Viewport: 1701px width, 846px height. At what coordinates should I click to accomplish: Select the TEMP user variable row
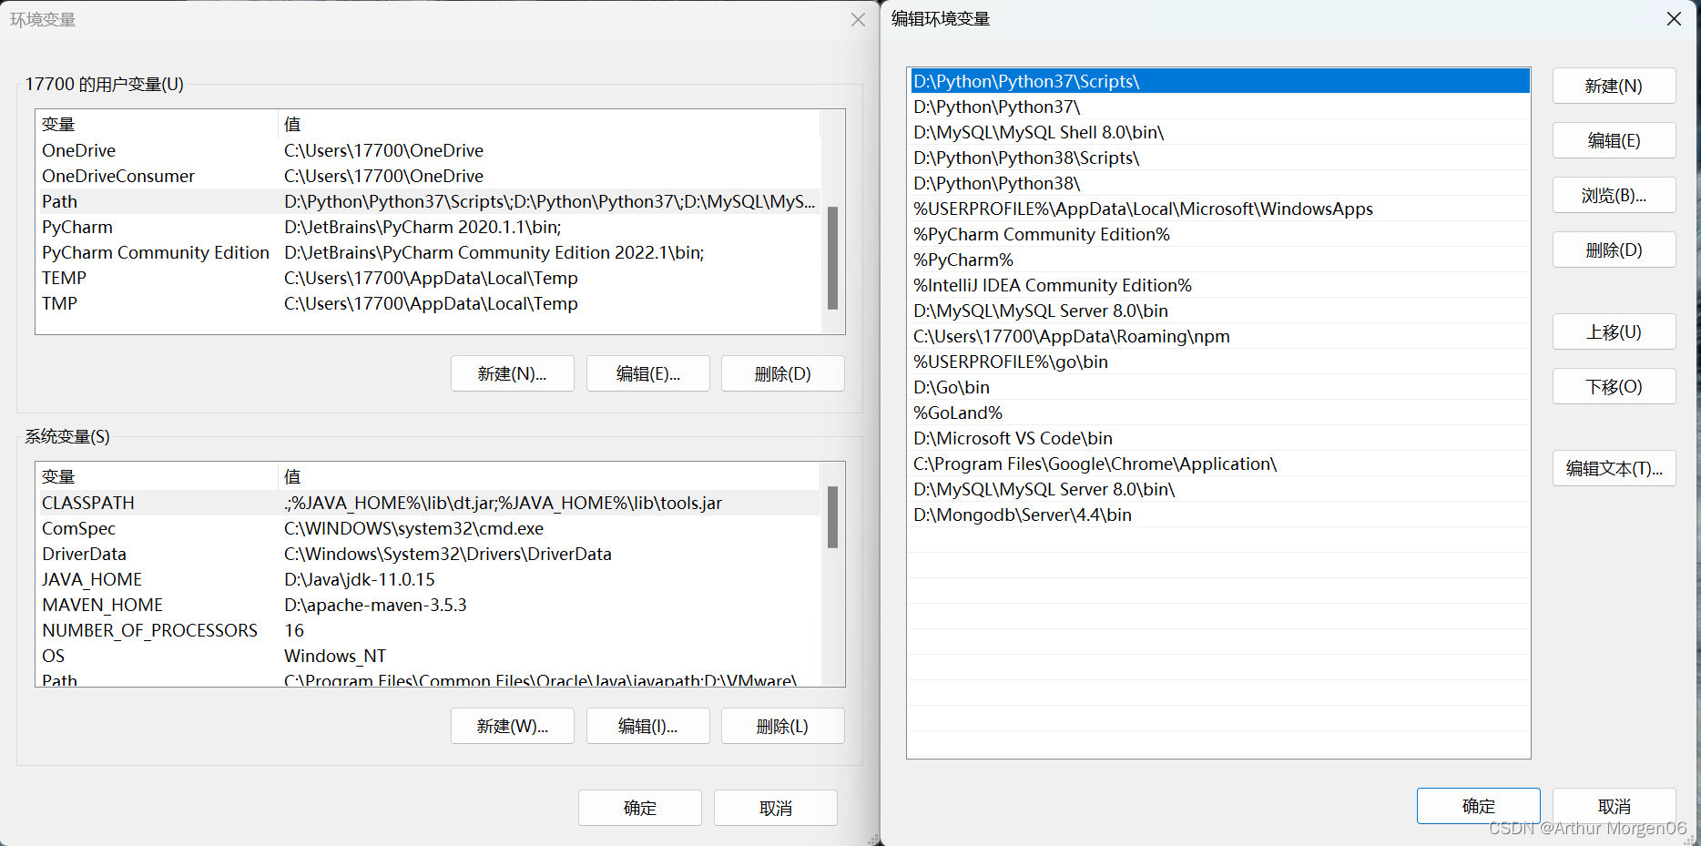(429, 278)
